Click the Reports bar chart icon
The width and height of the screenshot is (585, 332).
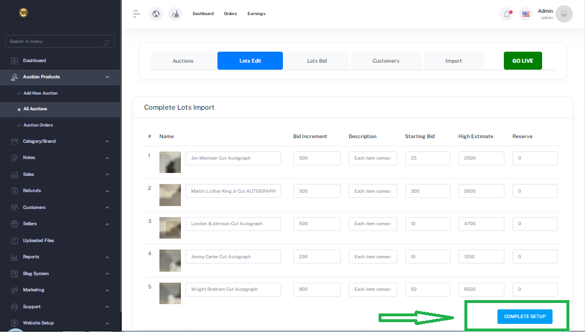14,257
